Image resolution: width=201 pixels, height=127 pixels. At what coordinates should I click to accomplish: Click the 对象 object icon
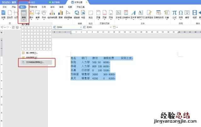coord(167,13)
